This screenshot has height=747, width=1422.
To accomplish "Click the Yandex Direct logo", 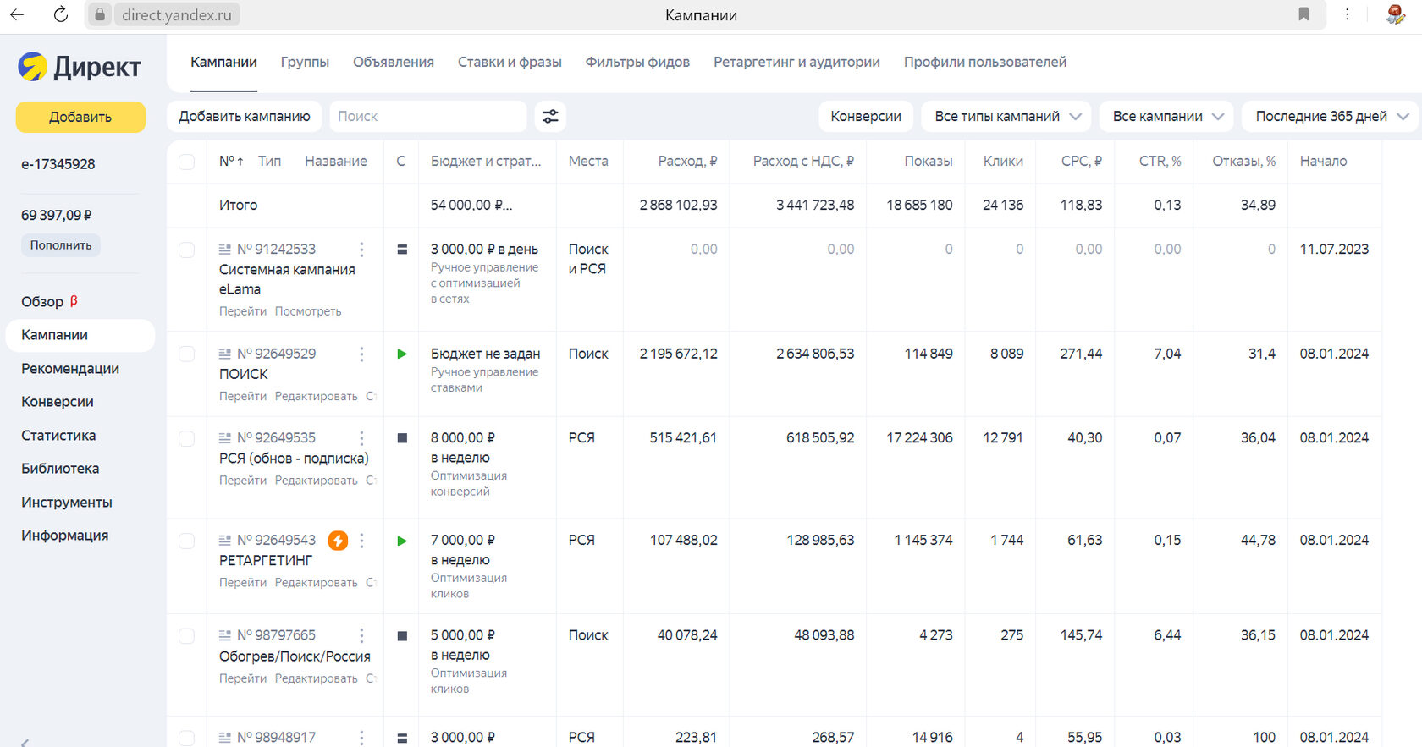I will tap(80, 67).
